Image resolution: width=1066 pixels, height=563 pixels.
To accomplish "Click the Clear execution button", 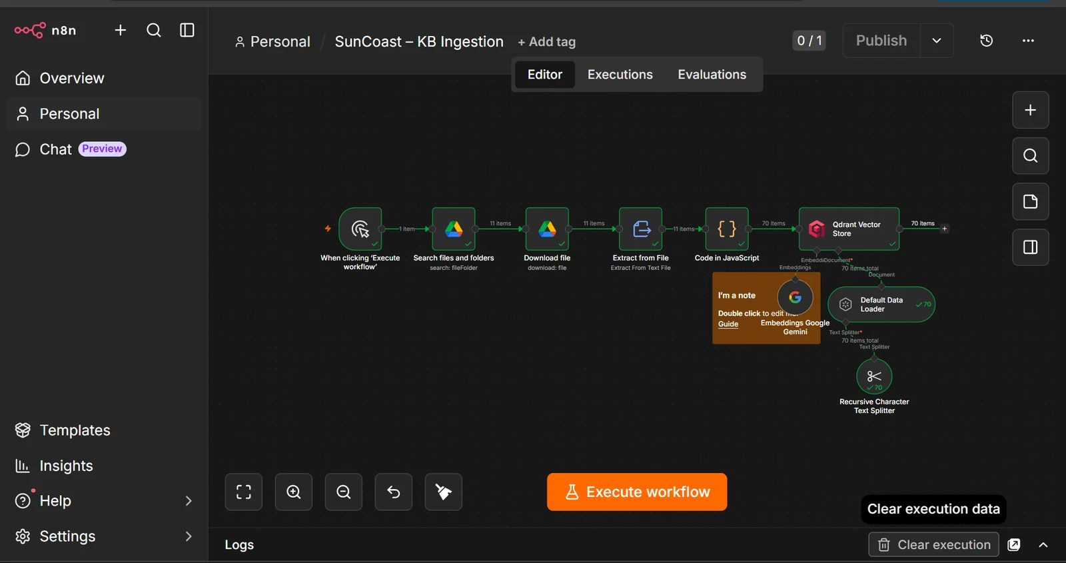I will point(933,545).
